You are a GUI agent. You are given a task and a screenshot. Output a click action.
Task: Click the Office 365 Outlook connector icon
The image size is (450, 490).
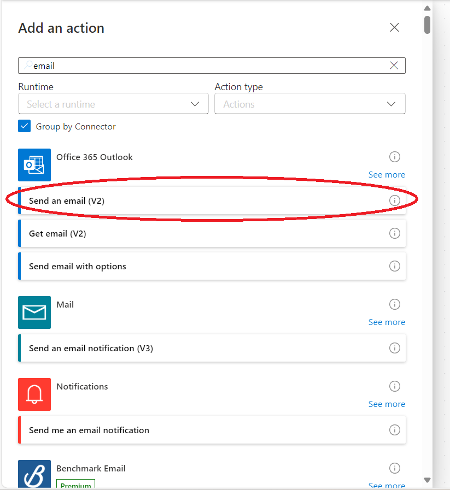34,165
